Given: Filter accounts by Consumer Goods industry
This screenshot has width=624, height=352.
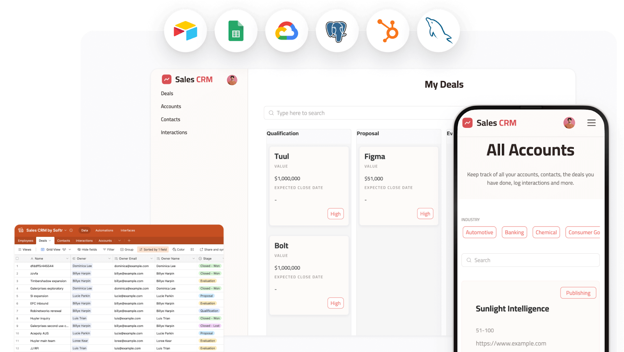Looking at the screenshot, I should pyautogui.click(x=583, y=232).
